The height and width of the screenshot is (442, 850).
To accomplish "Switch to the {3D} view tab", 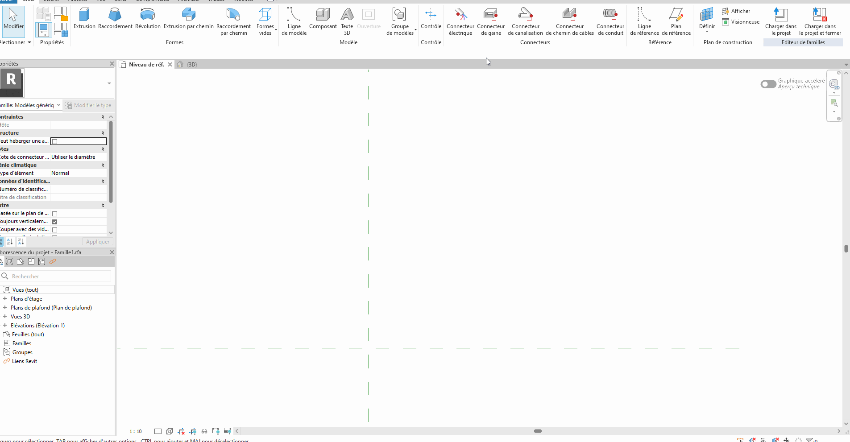I will tap(192, 65).
